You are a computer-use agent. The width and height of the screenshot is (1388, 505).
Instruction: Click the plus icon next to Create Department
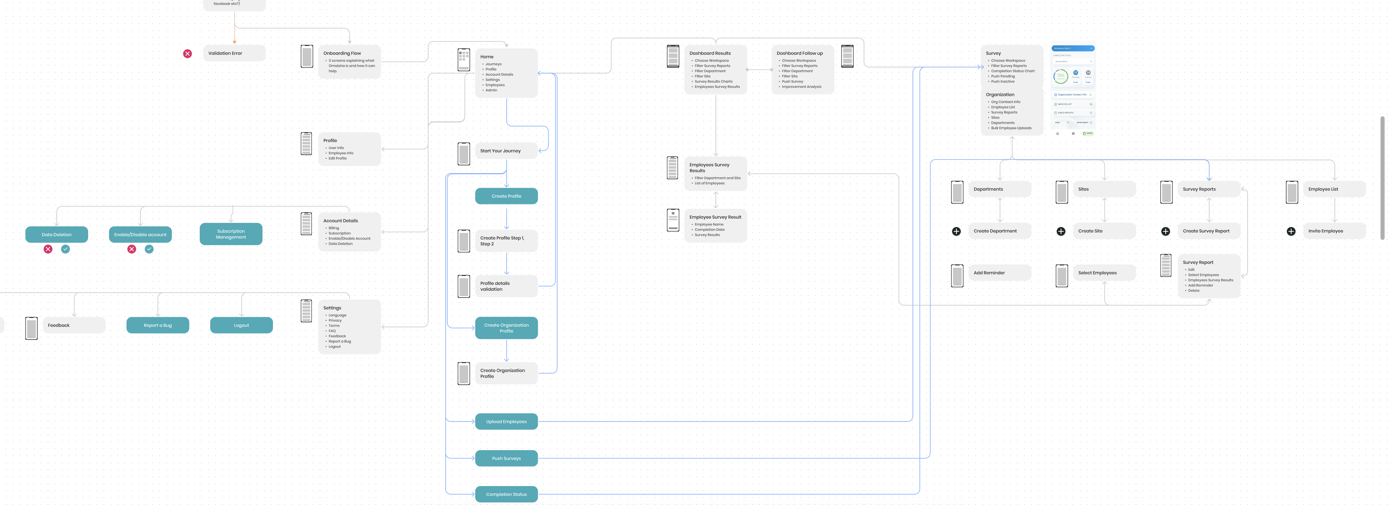pos(956,231)
